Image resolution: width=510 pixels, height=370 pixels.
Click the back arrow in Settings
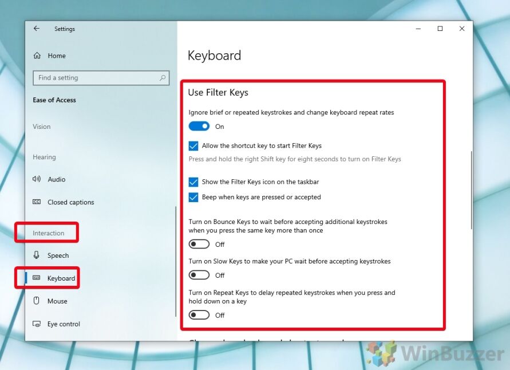click(37, 29)
